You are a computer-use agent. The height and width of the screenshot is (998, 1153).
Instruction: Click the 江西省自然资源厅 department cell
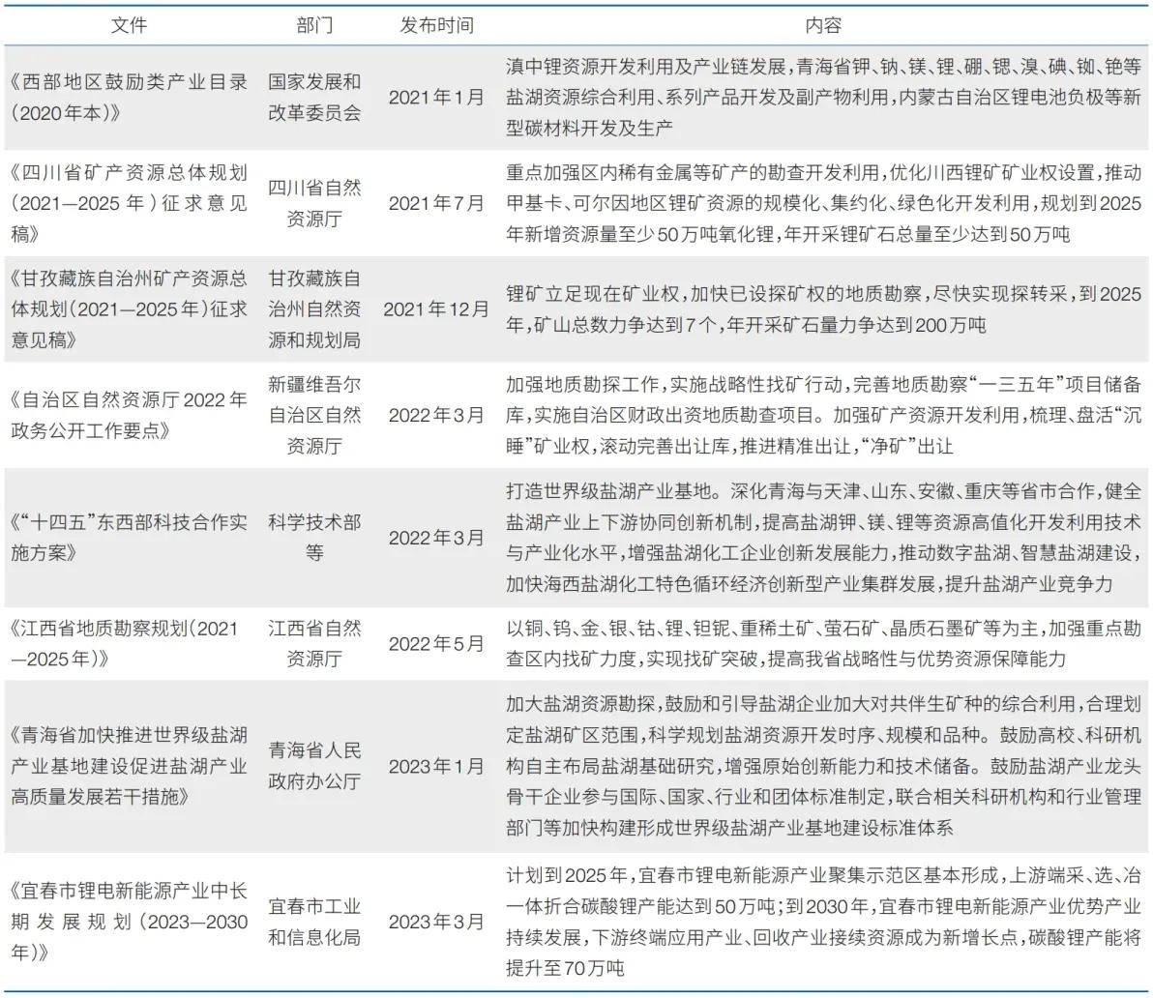pyautogui.click(x=314, y=644)
